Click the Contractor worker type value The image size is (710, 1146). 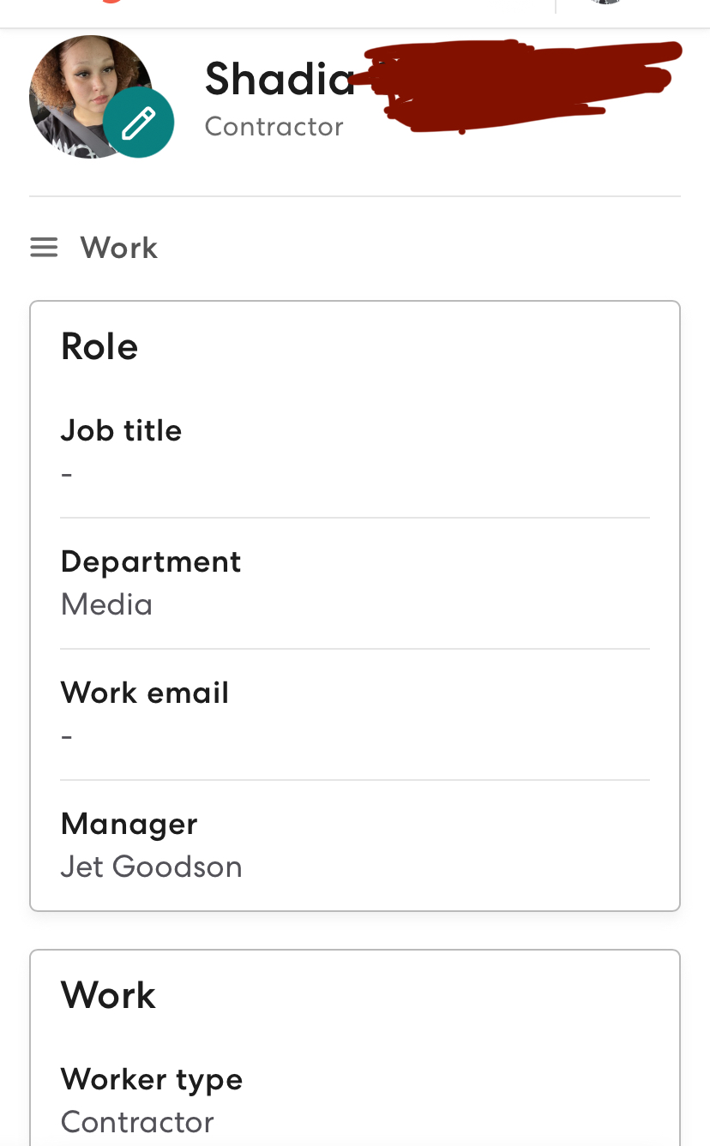coord(137,1122)
